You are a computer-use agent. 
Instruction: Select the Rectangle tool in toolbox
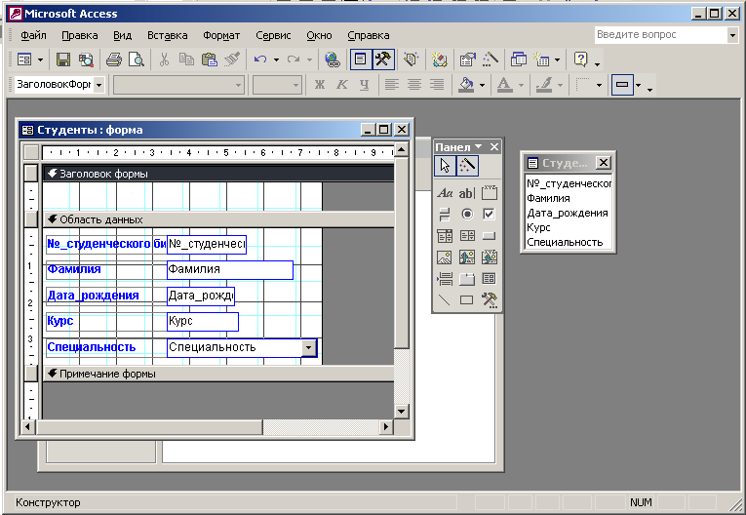tap(467, 299)
